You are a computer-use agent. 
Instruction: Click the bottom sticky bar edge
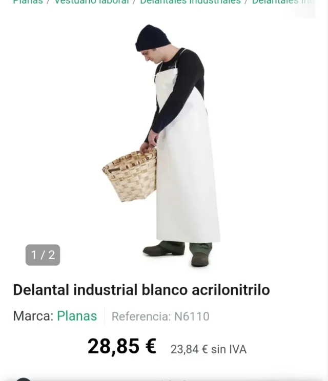point(164,379)
